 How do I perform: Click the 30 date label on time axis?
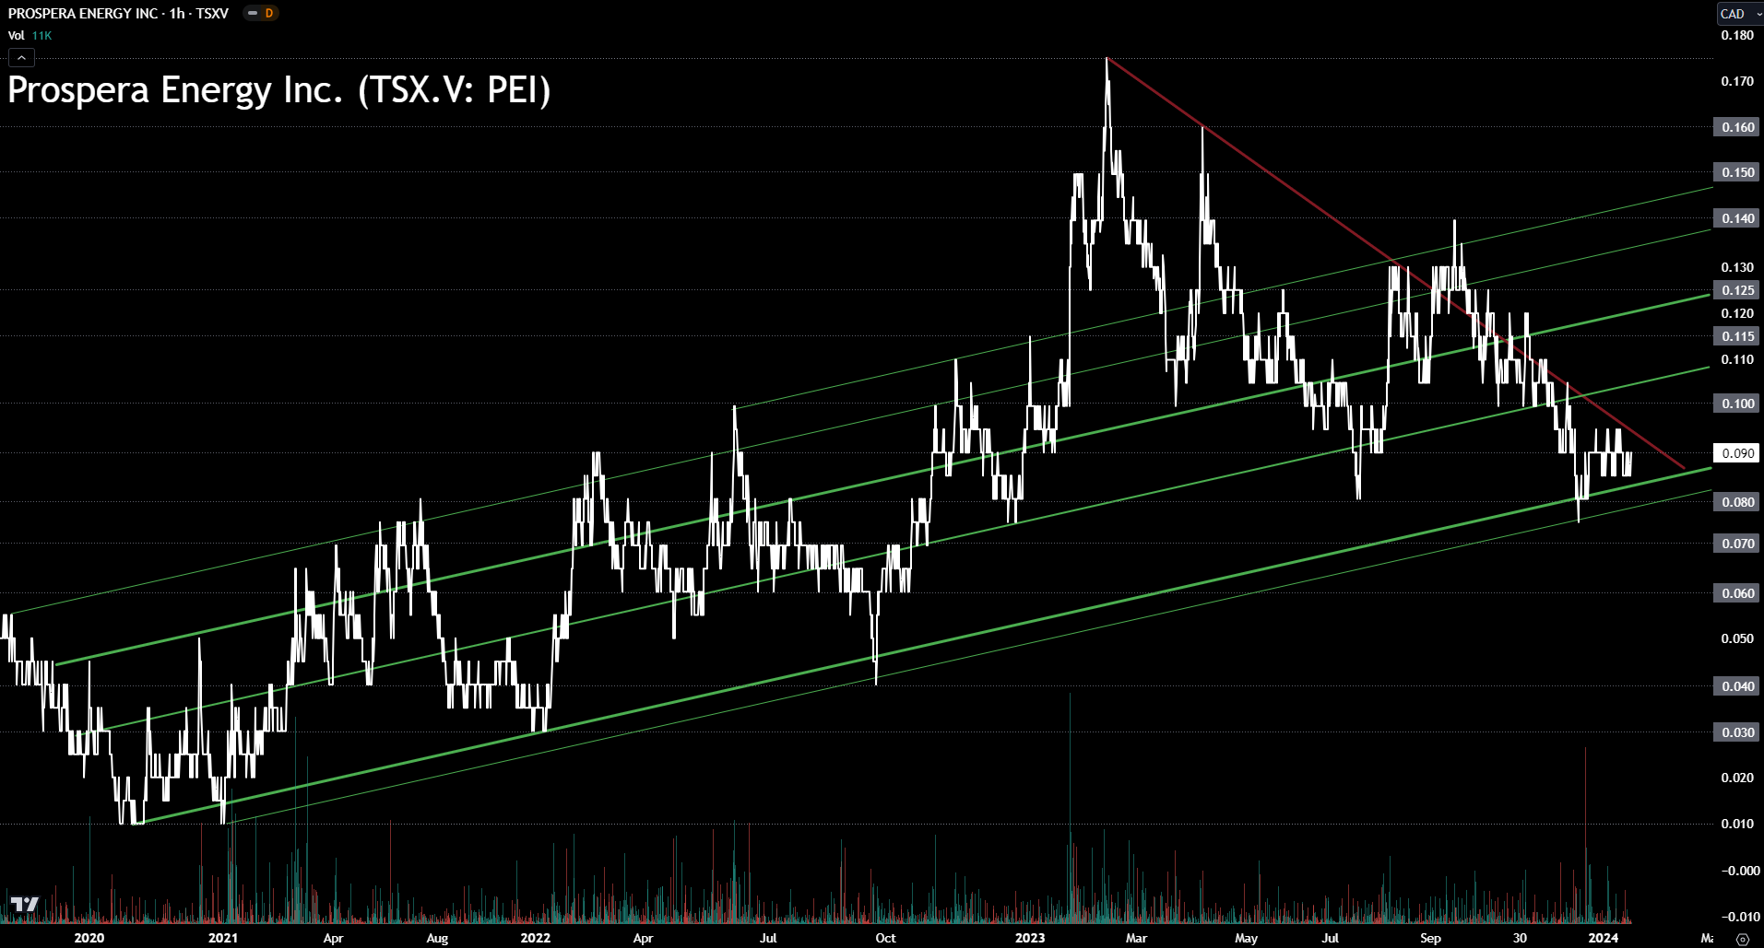[1520, 938]
